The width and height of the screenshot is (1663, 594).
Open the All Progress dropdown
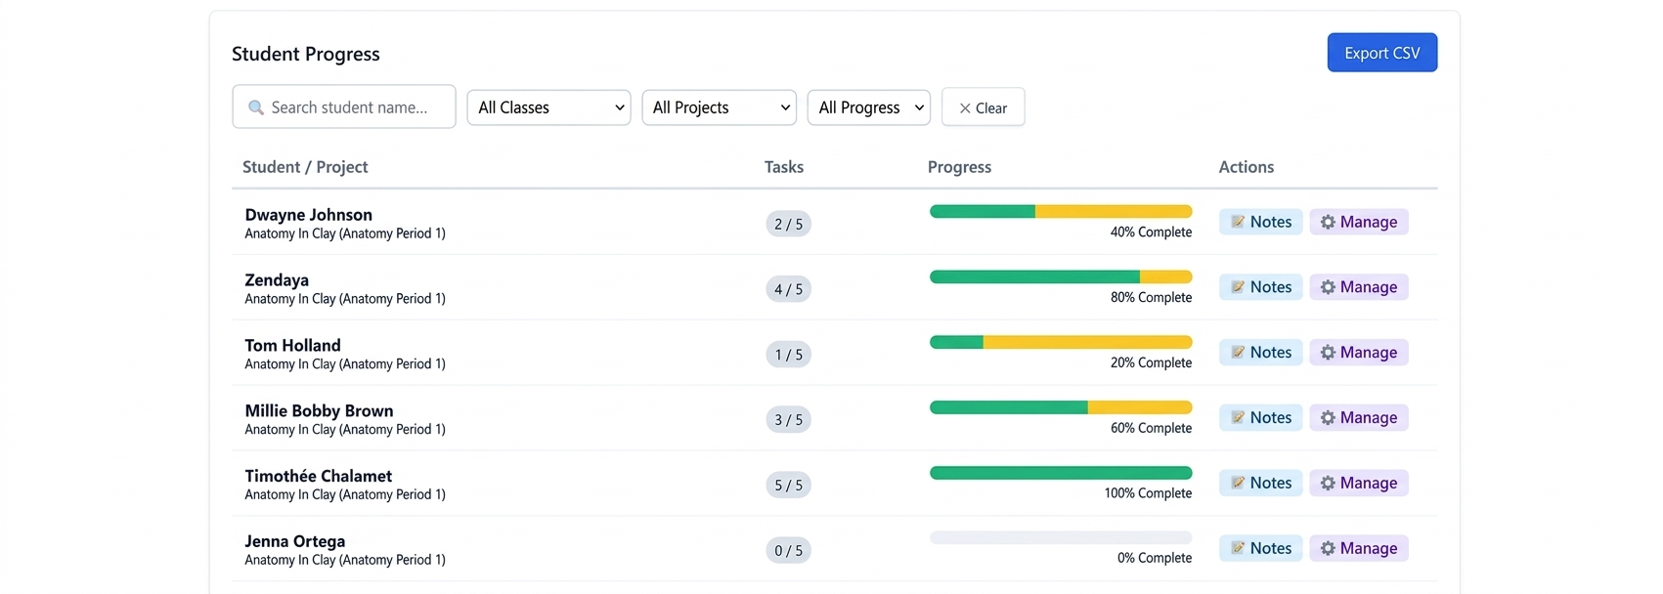(x=868, y=107)
